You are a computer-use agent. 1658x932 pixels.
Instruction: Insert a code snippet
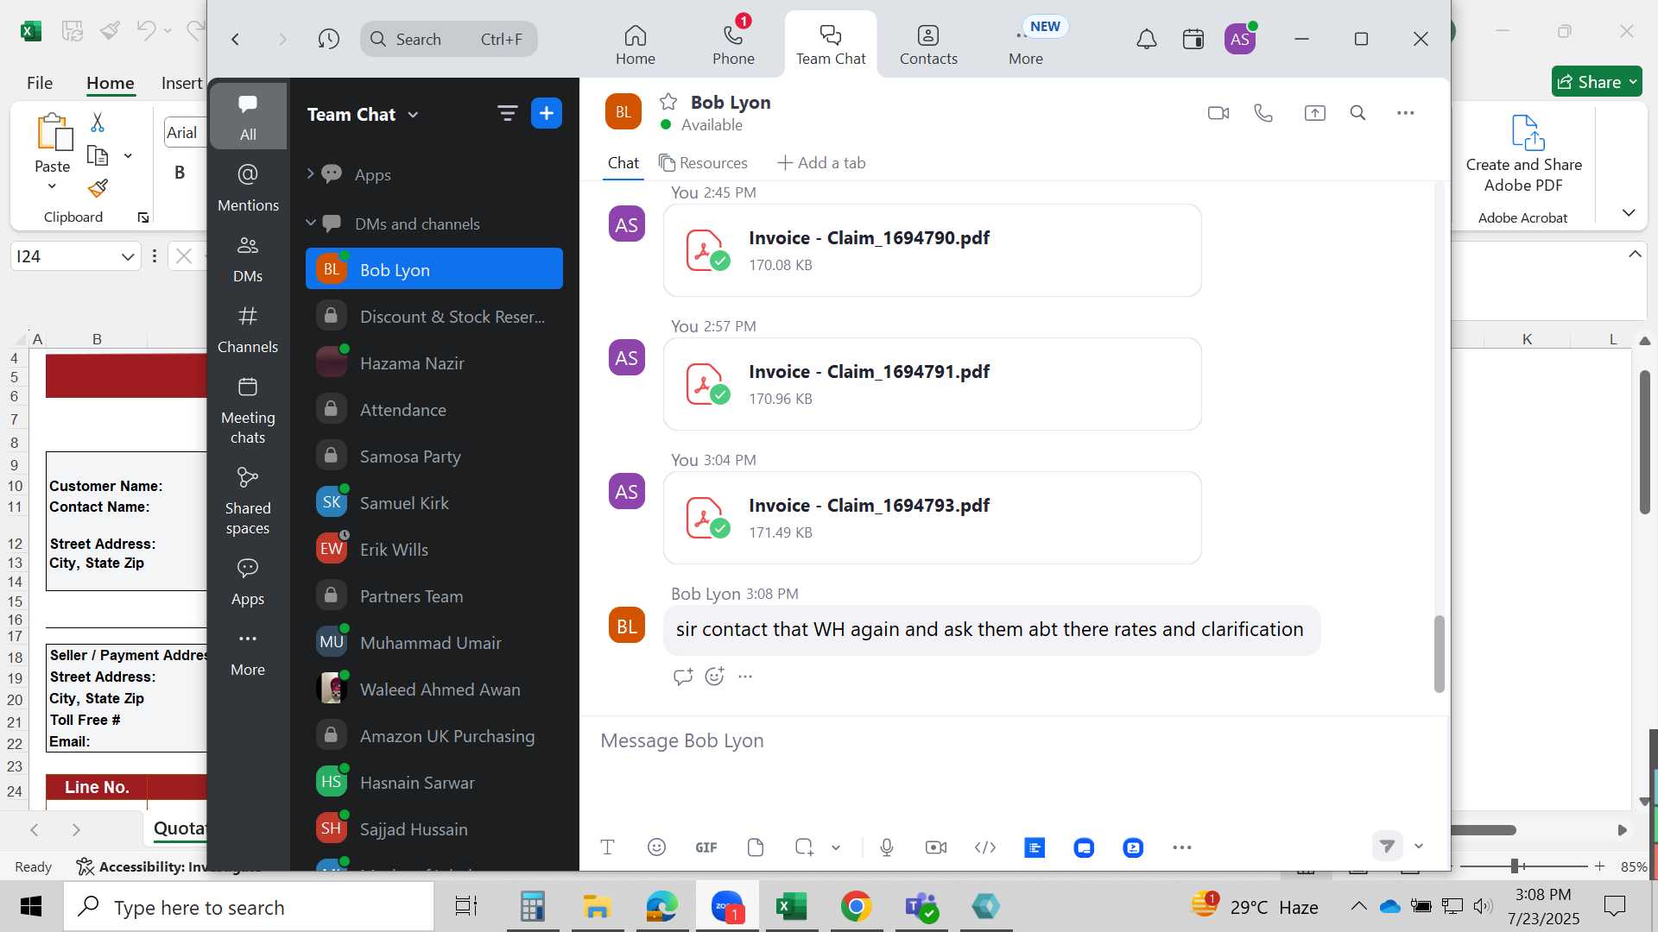985,847
